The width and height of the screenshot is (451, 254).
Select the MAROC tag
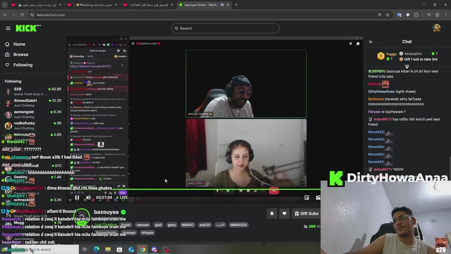[x=188, y=225]
